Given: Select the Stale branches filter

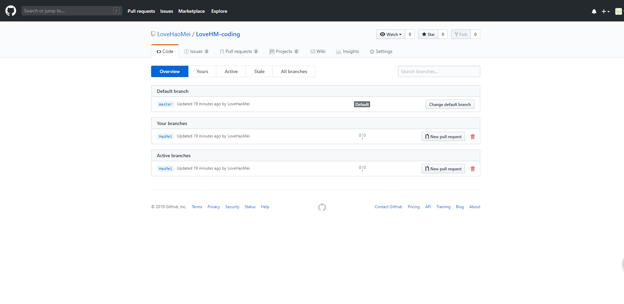Looking at the screenshot, I should click(259, 71).
